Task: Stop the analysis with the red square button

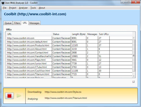Action: coord(9,96)
